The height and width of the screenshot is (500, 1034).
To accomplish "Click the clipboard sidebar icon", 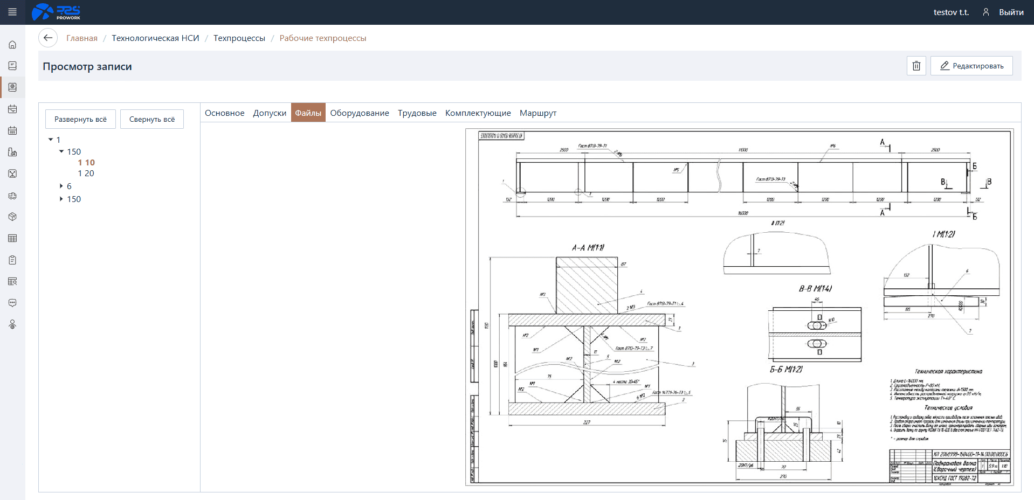I will coord(12,260).
